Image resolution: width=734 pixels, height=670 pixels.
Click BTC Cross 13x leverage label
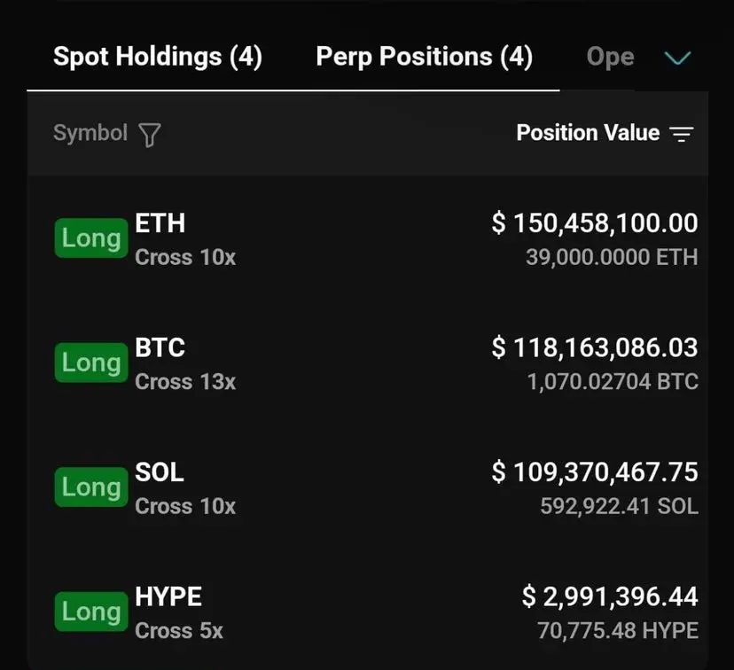point(185,382)
